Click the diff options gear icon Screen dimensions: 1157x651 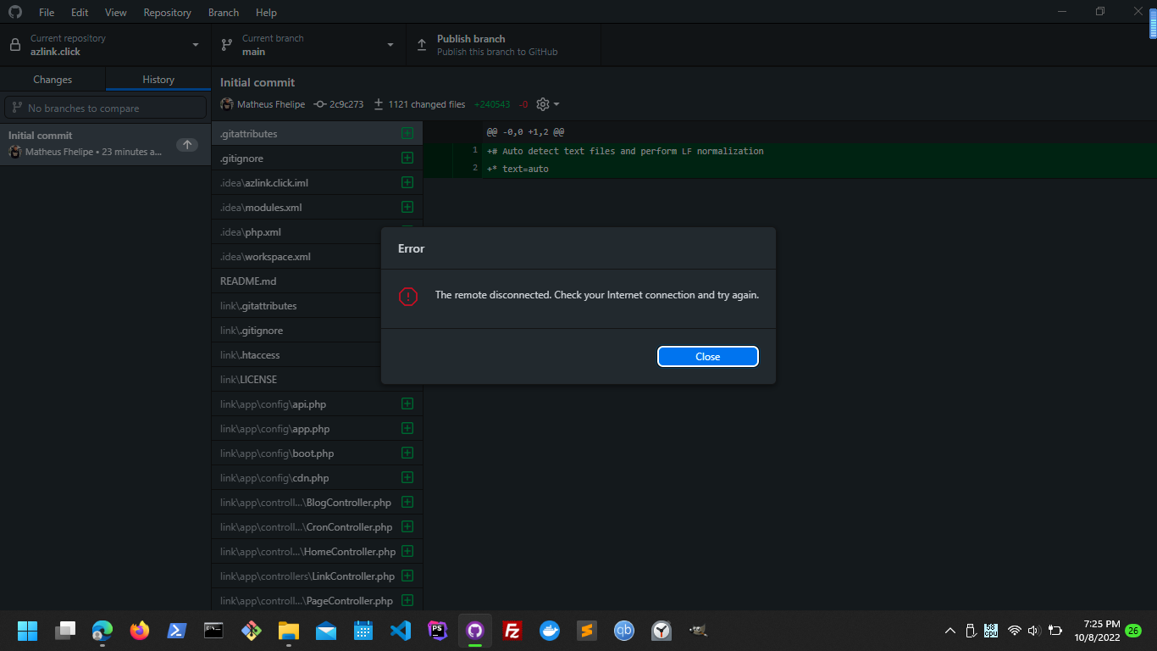tap(542, 103)
